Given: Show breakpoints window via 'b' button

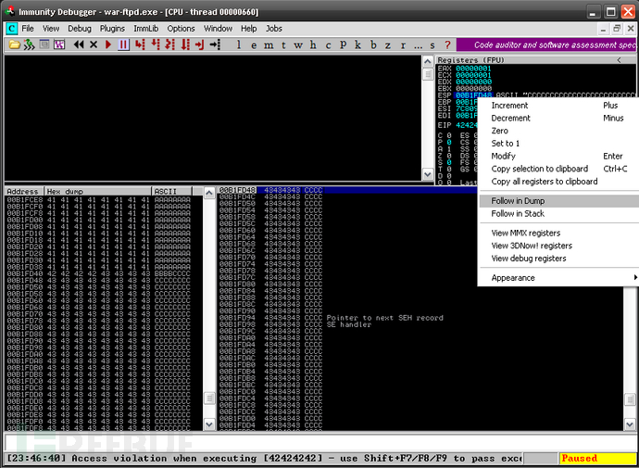Looking at the screenshot, I should coord(373,44).
